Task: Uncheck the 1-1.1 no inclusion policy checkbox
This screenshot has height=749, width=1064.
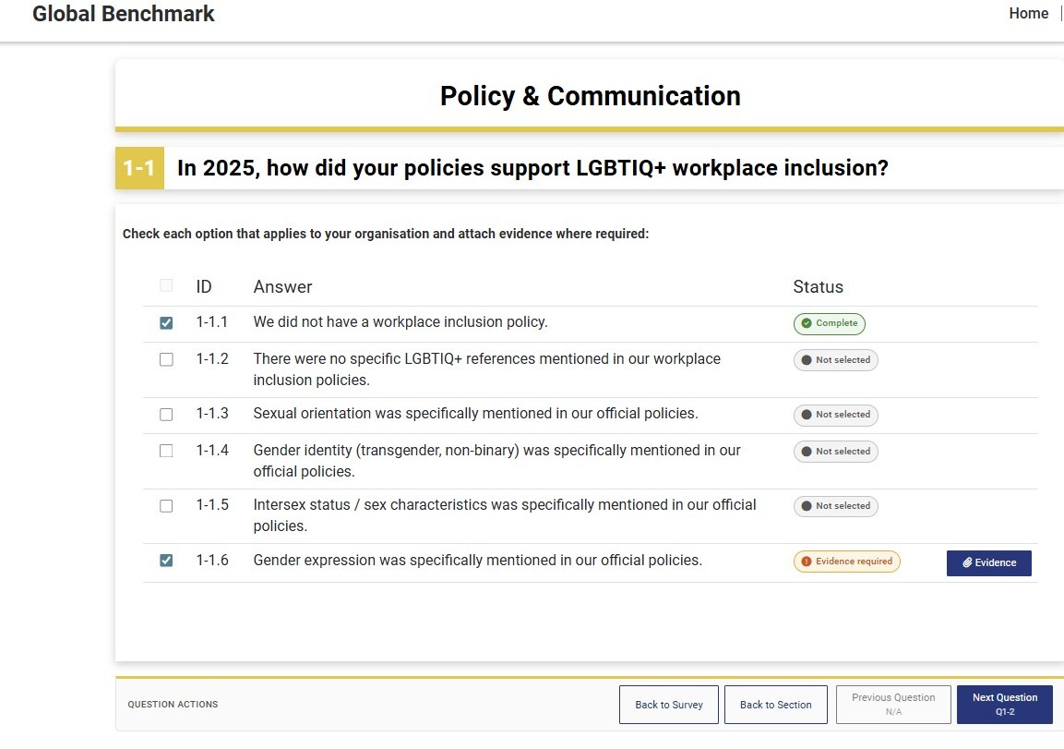Action: click(166, 323)
